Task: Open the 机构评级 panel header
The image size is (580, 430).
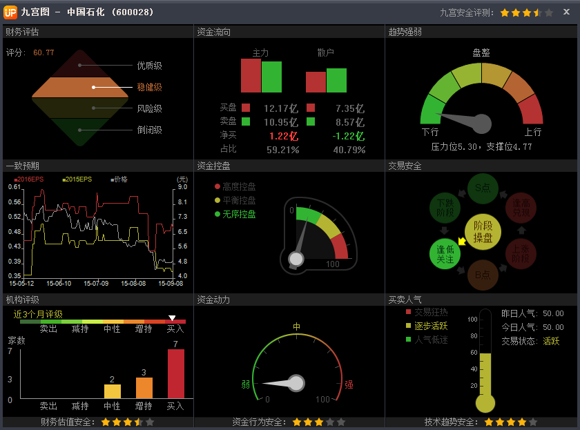Action: [x=97, y=300]
